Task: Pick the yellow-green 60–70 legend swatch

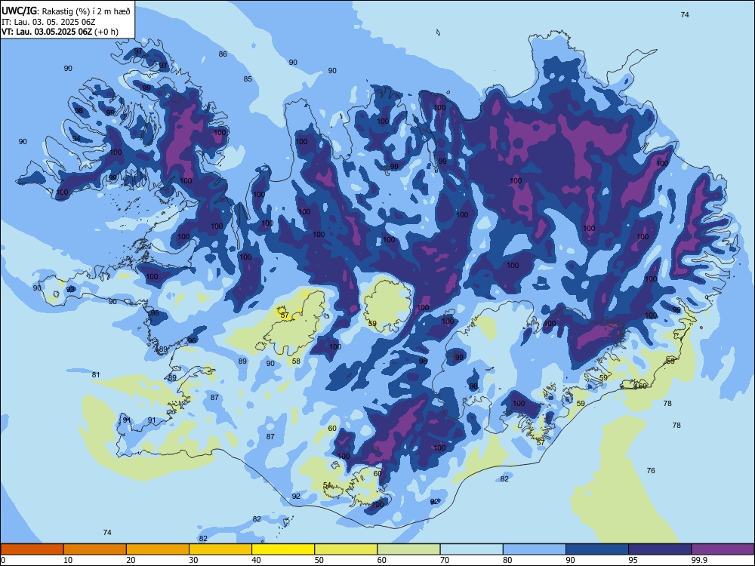Action: pyautogui.click(x=408, y=549)
